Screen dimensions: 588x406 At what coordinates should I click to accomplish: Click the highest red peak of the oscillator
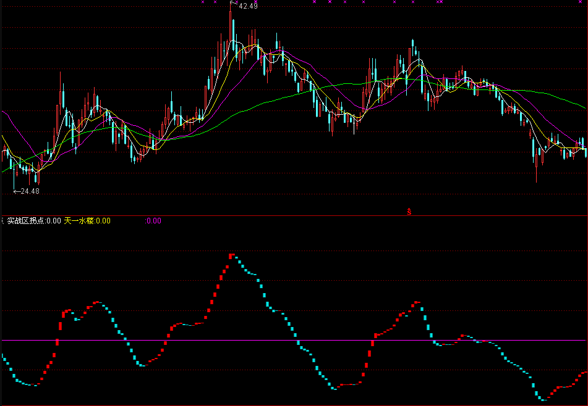point(231,255)
